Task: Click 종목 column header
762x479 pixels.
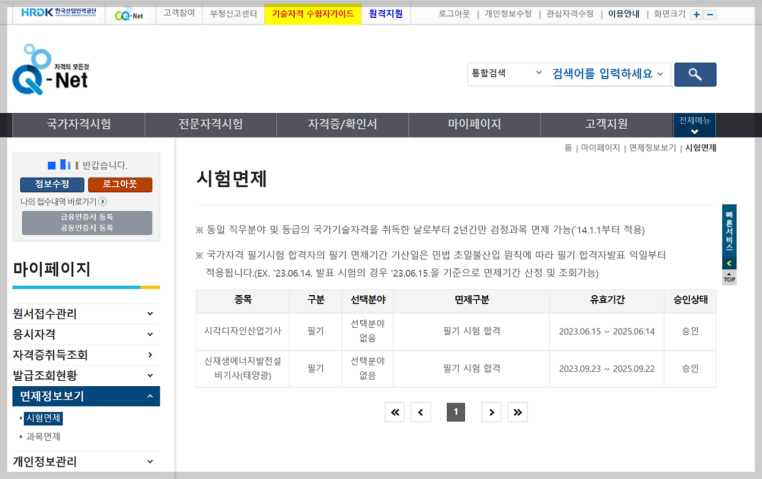Action: (x=243, y=300)
